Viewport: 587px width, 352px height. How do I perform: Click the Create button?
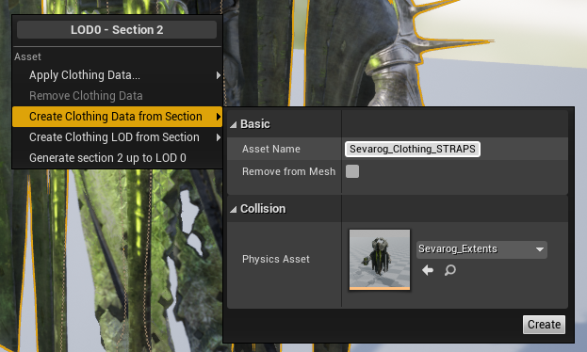(x=544, y=325)
